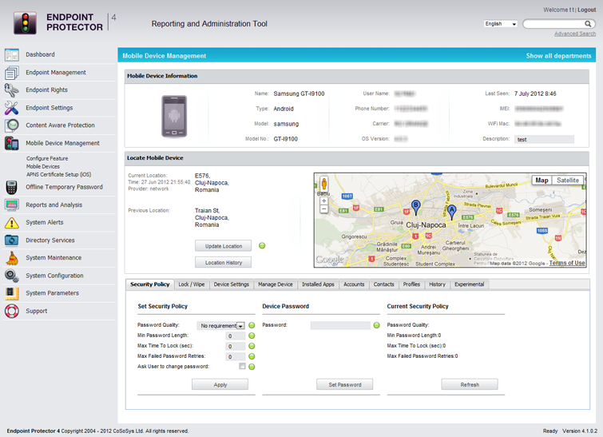Image resolution: width=603 pixels, height=437 pixels.
Task: Switch to the Profiles tab
Action: point(411,284)
